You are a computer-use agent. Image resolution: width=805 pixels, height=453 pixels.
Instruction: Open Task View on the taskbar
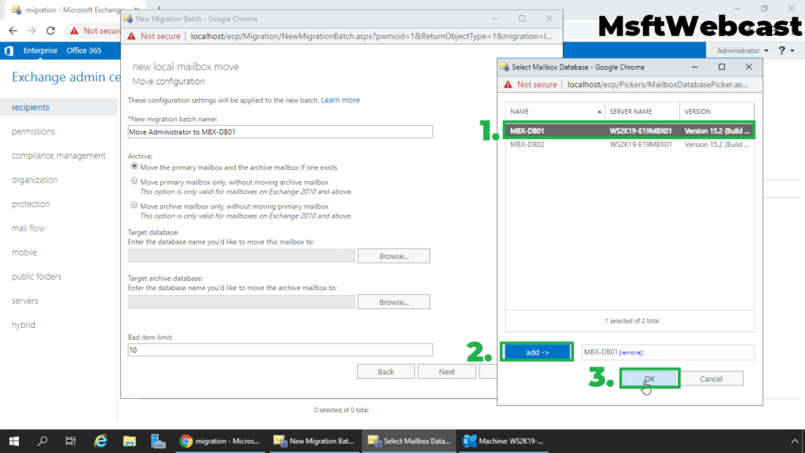click(70, 440)
